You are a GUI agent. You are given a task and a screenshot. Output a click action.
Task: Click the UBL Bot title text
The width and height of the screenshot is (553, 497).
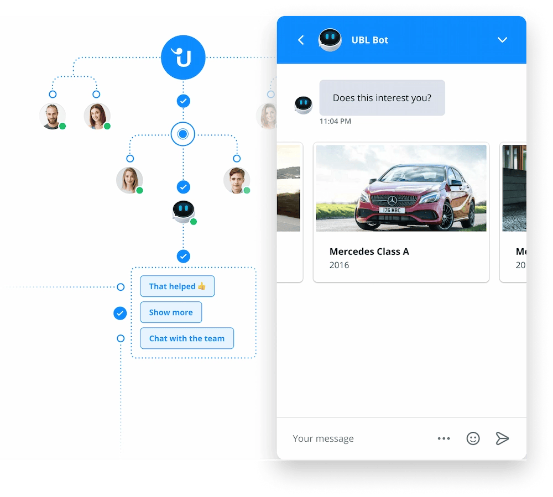pos(369,40)
